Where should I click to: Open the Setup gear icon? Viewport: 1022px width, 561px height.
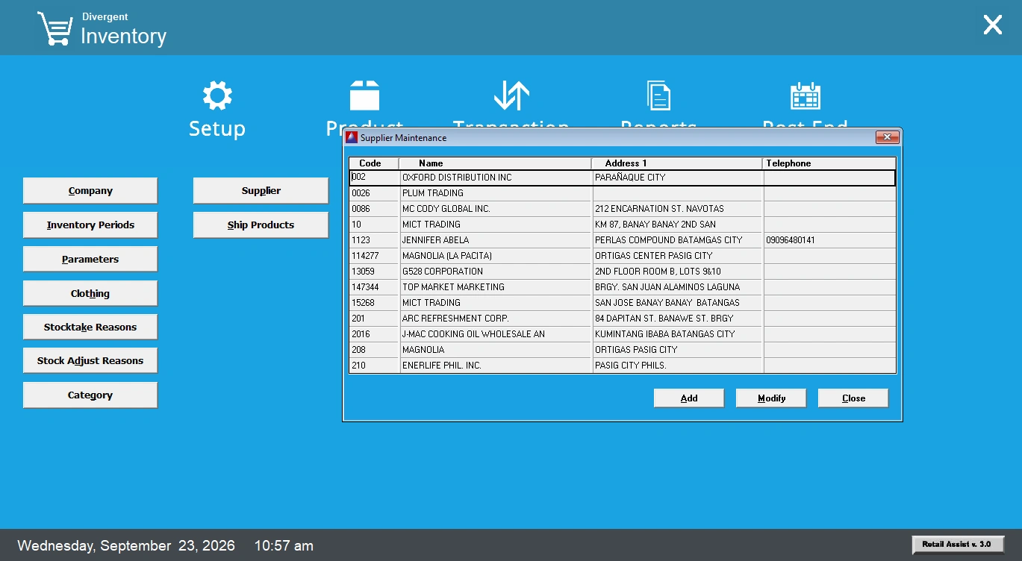tap(217, 95)
